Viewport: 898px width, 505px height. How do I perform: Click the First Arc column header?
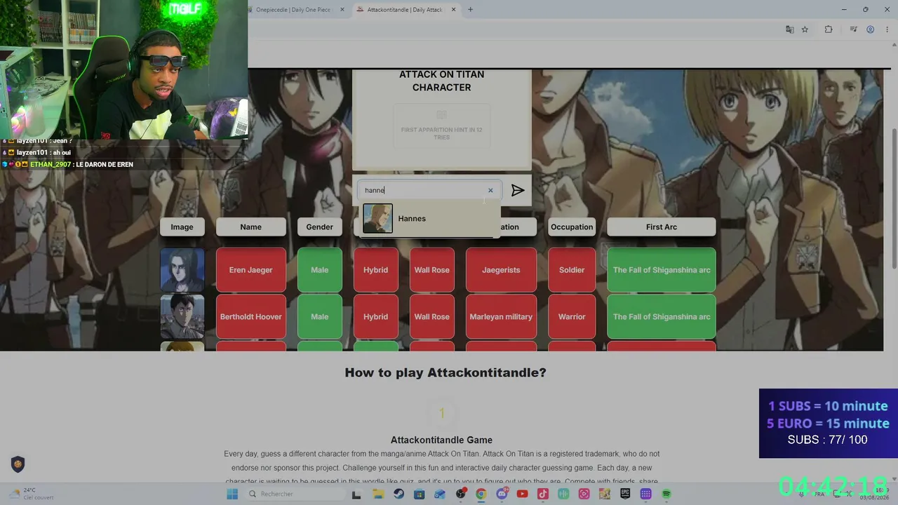(x=661, y=227)
